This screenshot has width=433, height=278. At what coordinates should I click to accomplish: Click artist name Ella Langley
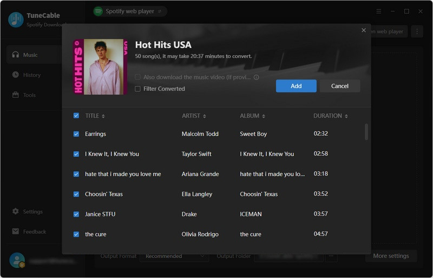pyautogui.click(x=197, y=194)
